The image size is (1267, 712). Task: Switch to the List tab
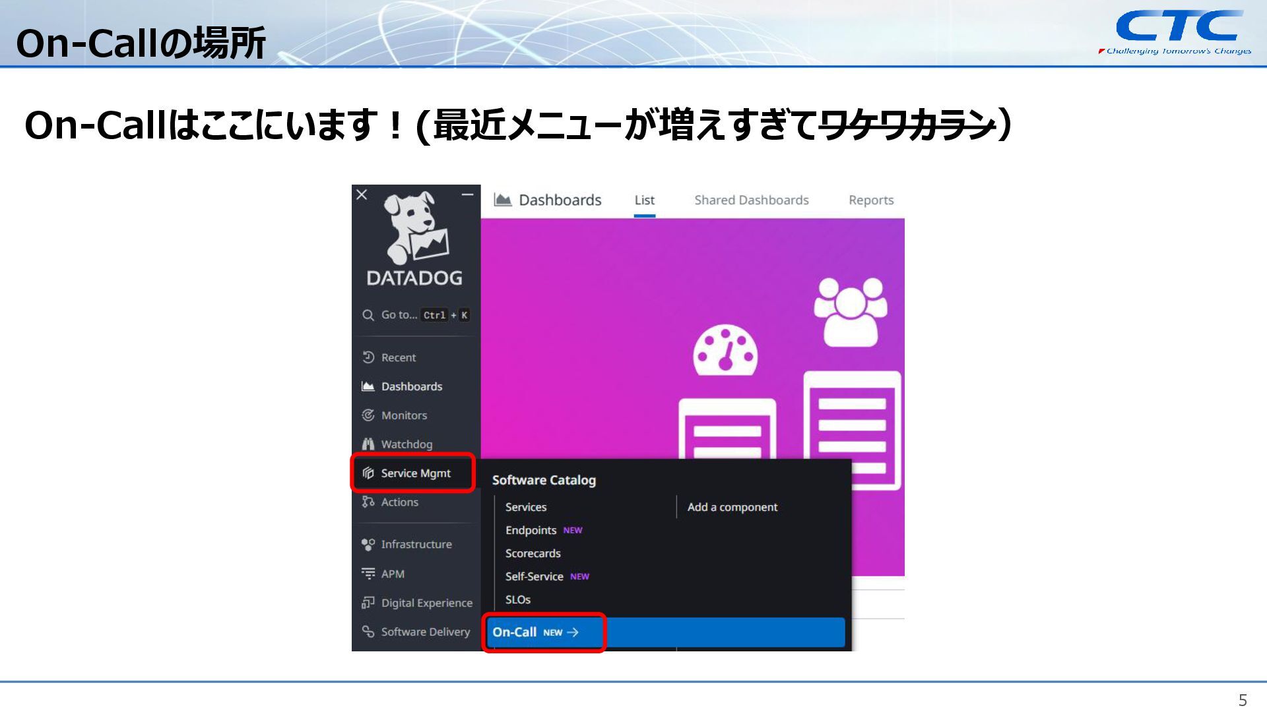(645, 200)
